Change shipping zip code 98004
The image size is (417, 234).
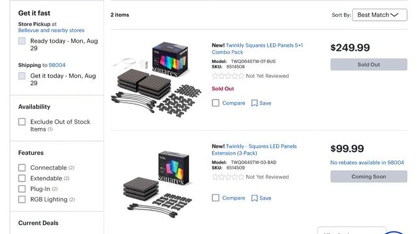coord(57,65)
